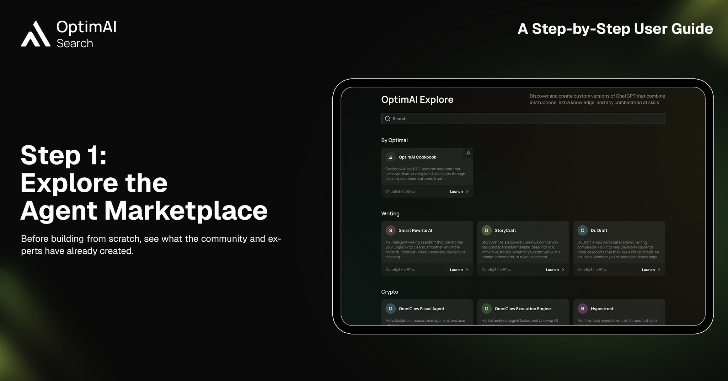728x381 pixels.
Task: Open the OptimAI Cookbook card title
Action: point(417,157)
